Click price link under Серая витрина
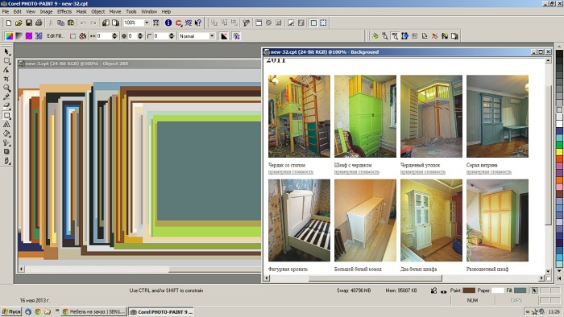 (x=488, y=172)
